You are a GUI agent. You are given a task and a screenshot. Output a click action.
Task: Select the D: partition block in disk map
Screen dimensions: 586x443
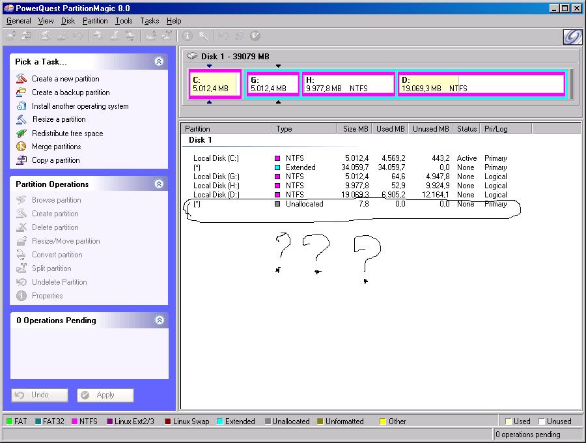pos(481,84)
